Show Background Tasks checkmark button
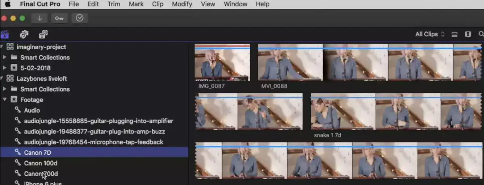Image resolution: width=484 pixels, height=185 pixels. [x=79, y=18]
